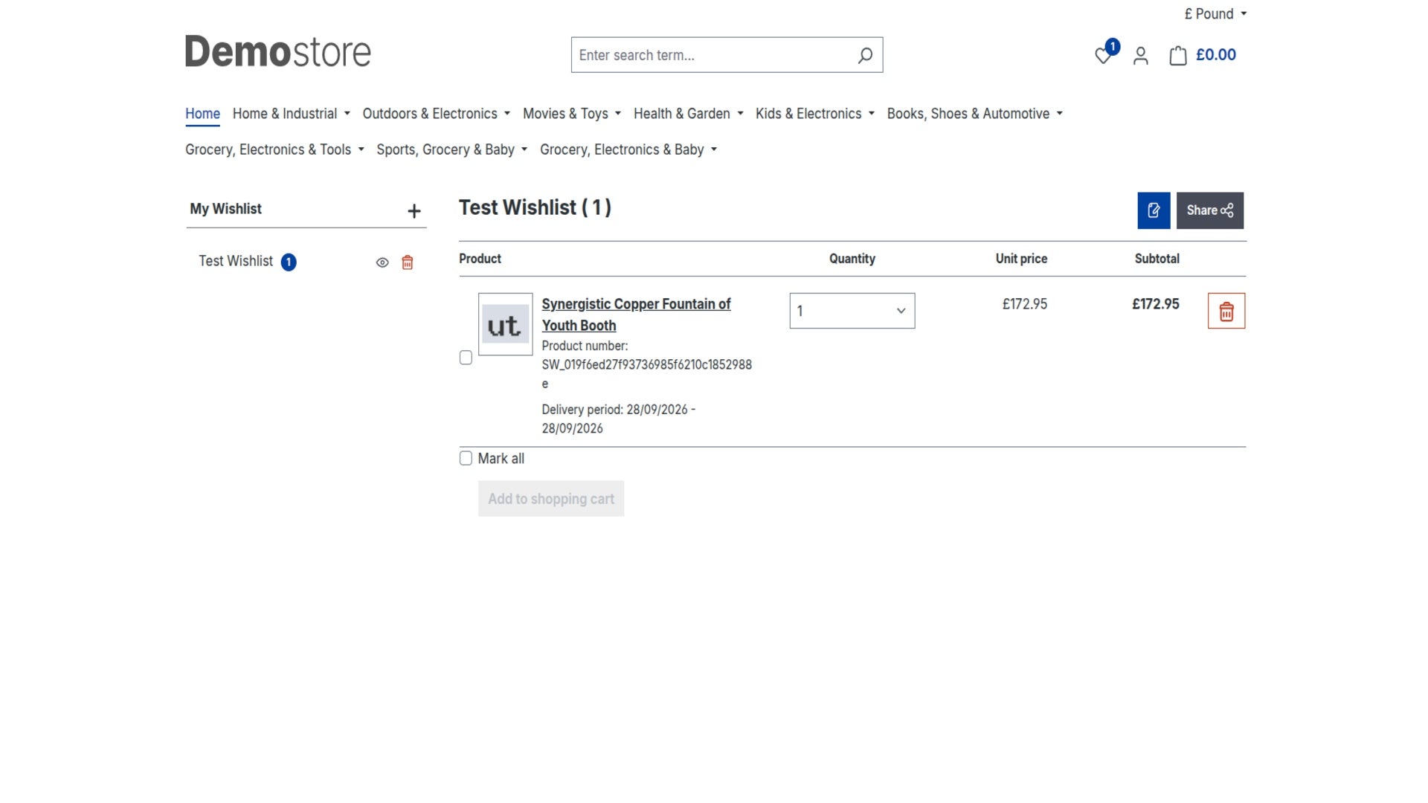Open the shopping cart bag icon

pyautogui.click(x=1177, y=56)
